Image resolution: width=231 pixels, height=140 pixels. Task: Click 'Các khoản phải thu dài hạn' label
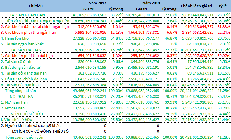[27, 56]
